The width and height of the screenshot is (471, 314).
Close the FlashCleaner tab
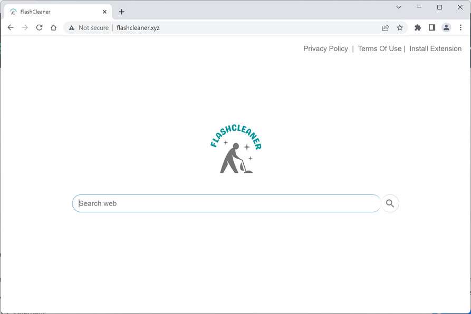click(104, 12)
